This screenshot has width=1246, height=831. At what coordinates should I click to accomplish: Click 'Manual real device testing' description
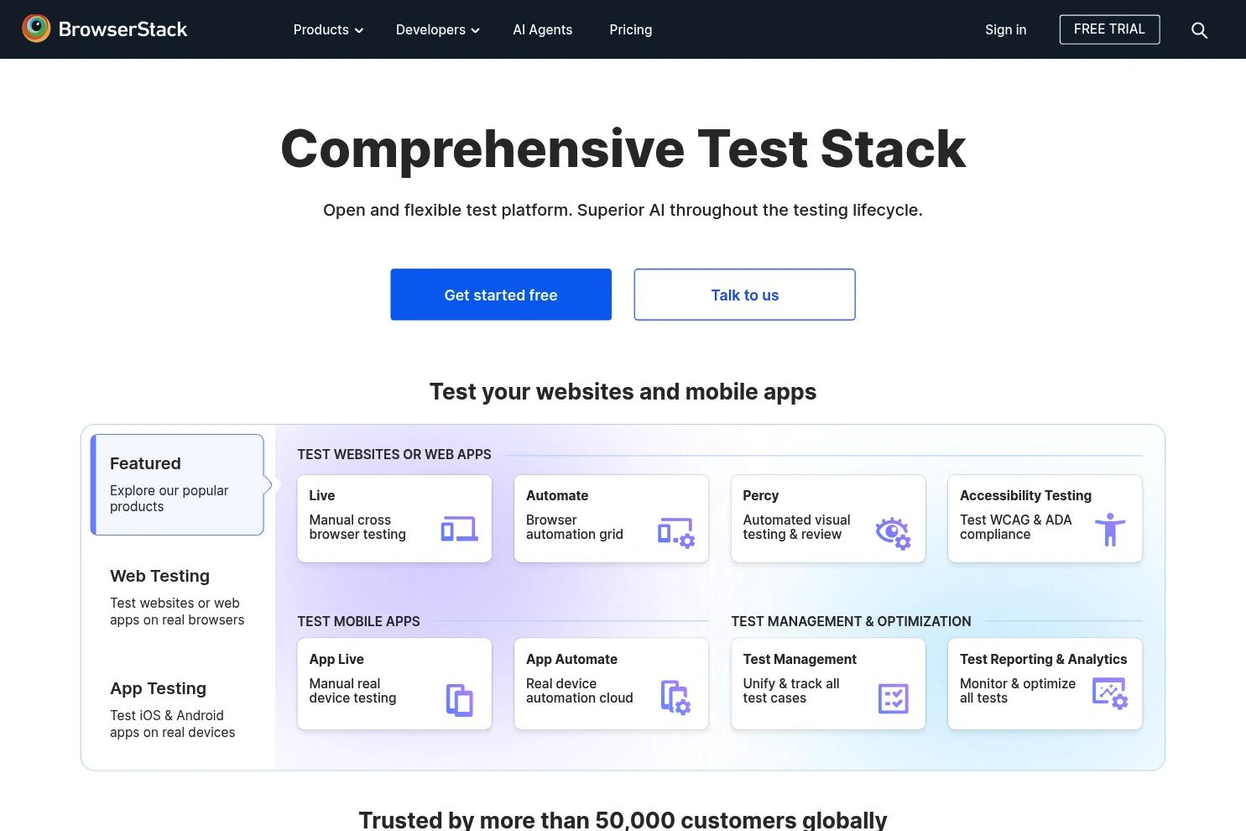coord(352,691)
